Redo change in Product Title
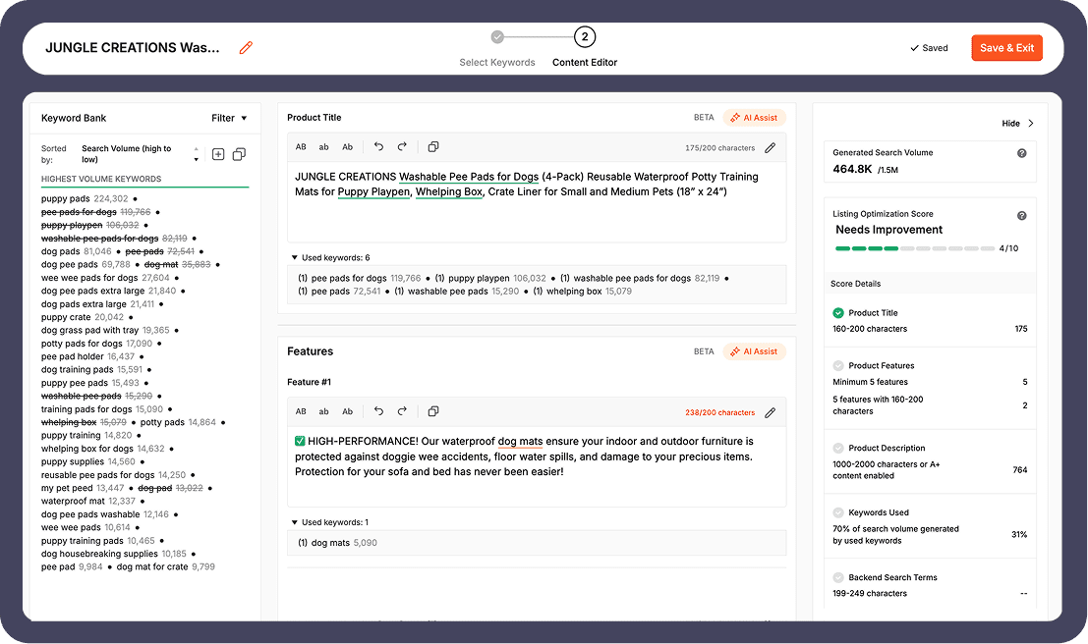This screenshot has width=1088, height=644. click(x=402, y=146)
